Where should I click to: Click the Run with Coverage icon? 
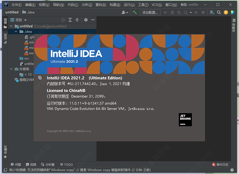(x=179, y=12)
